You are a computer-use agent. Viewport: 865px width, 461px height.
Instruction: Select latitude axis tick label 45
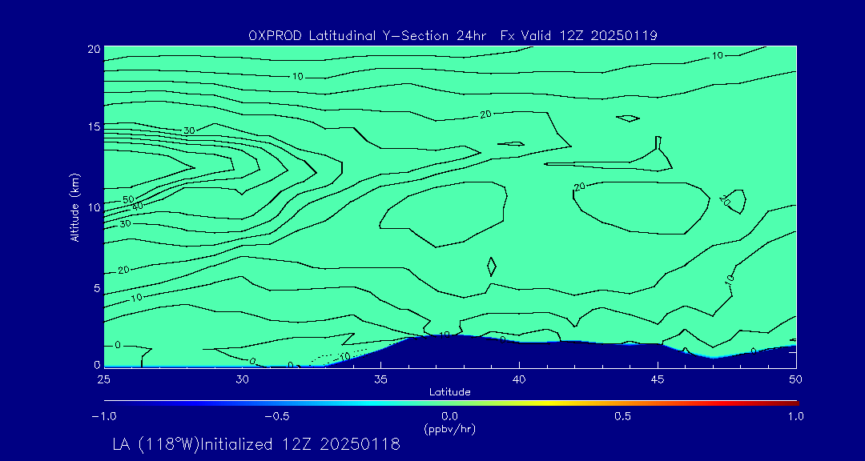click(x=658, y=380)
